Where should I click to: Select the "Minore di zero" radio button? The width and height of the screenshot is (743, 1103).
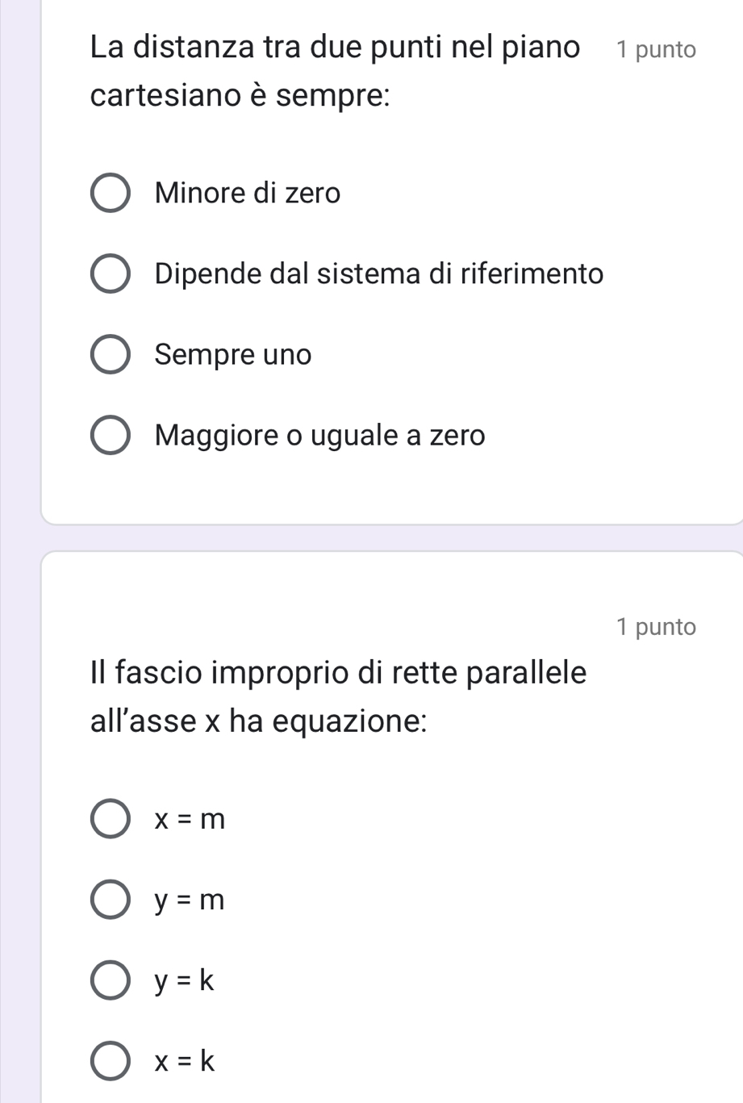(110, 194)
